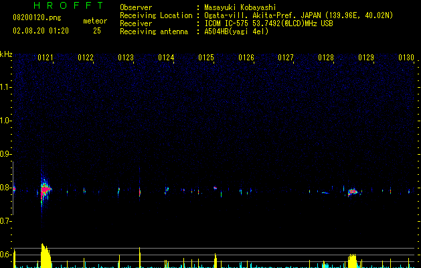This screenshot has width=421, height=268.
Task: Click the 0.8 kHz axis label
Action: point(6,188)
